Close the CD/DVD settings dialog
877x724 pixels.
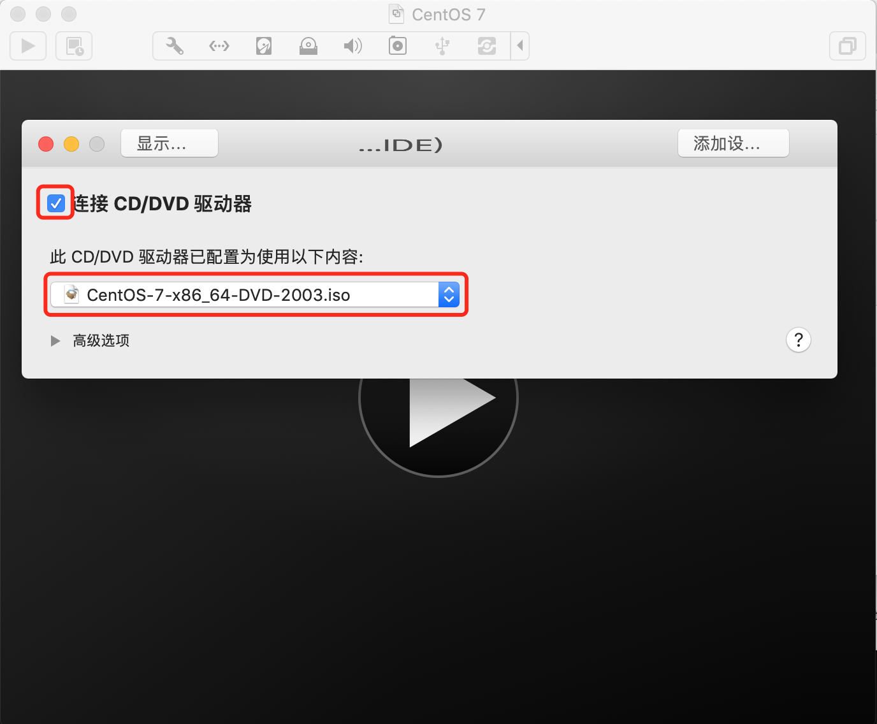(46, 144)
